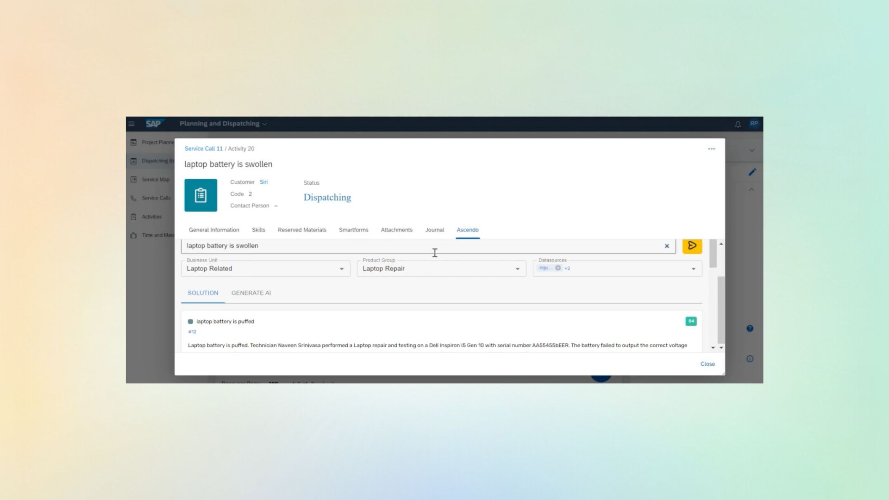Open the Service Call 11 breadcrumb link

tap(203, 149)
